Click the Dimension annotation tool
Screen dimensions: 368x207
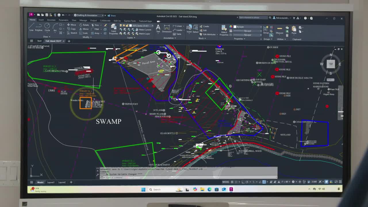(167, 28)
